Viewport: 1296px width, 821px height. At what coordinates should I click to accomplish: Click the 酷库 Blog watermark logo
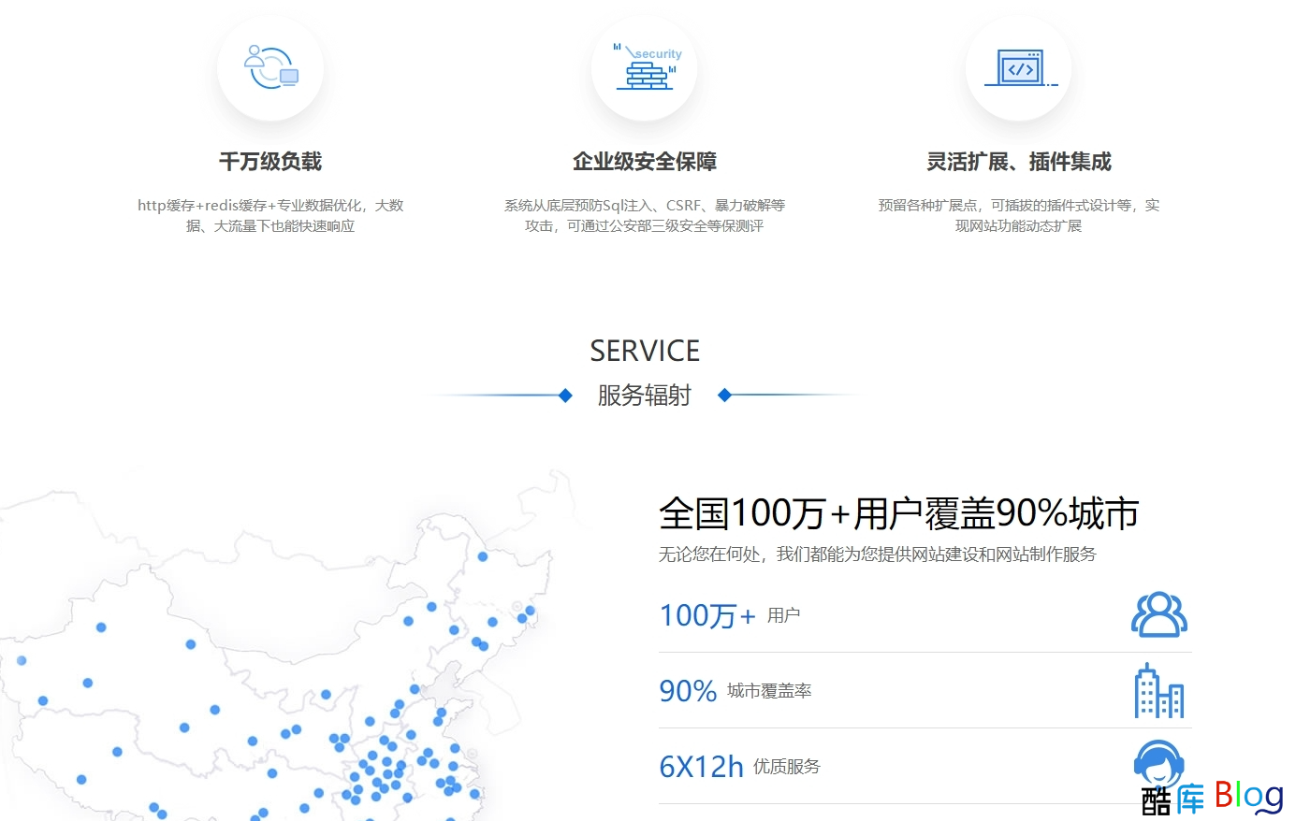point(1213,798)
